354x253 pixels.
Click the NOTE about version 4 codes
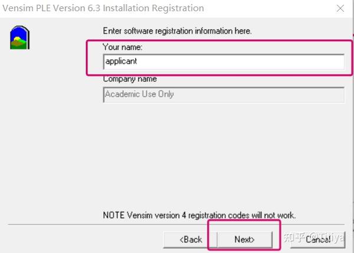coord(199,215)
